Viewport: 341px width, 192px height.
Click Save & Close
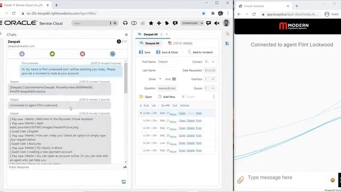pyautogui.click(x=167, y=52)
